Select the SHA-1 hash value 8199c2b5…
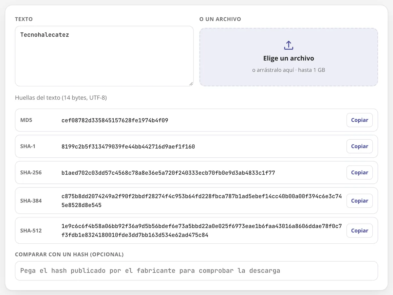 coord(128,147)
